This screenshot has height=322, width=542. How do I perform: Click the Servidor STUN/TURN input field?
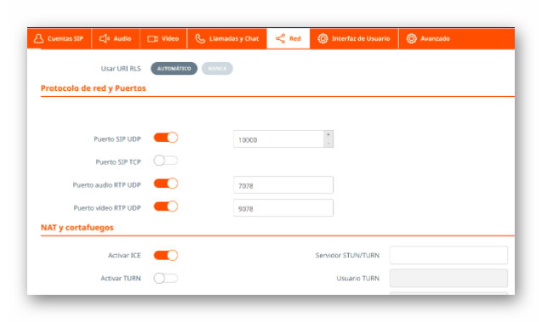coord(448,255)
